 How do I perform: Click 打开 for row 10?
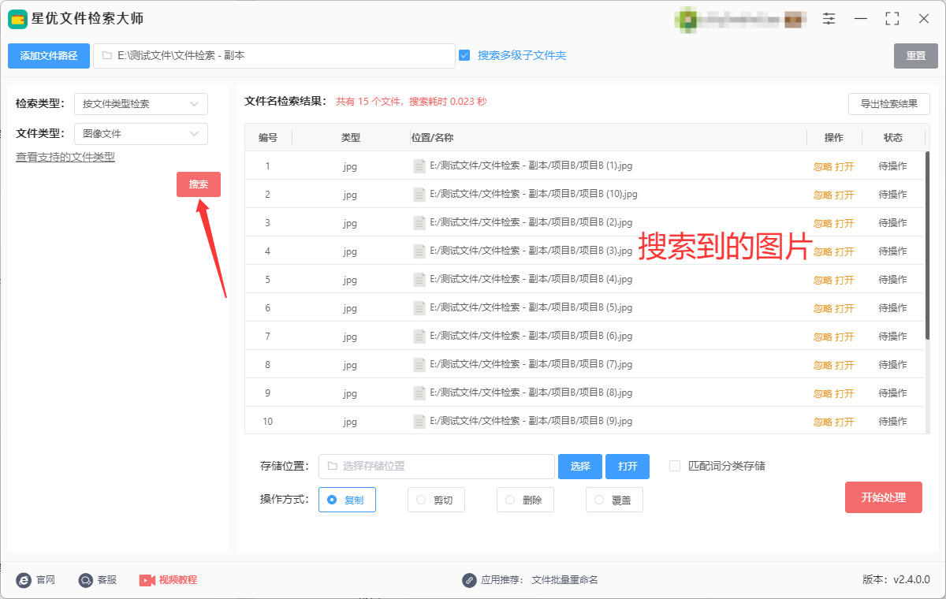845,422
